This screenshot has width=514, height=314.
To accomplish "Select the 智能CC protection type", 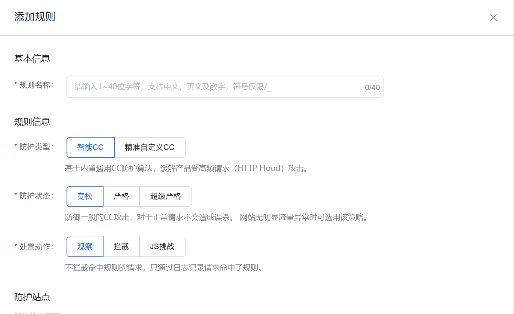I will 90,147.
